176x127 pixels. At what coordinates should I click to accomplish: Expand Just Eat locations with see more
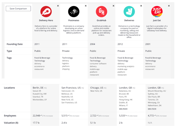click(152, 109)
